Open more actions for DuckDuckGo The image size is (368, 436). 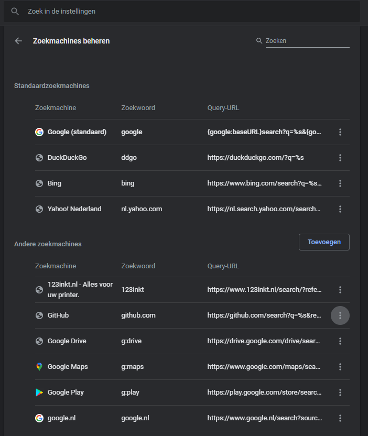340,158
